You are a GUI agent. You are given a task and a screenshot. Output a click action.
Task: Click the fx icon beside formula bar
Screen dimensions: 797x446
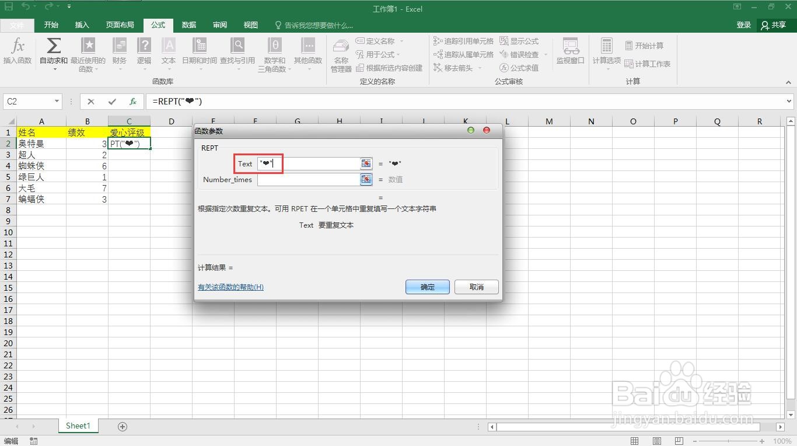[x=133, y=102]
